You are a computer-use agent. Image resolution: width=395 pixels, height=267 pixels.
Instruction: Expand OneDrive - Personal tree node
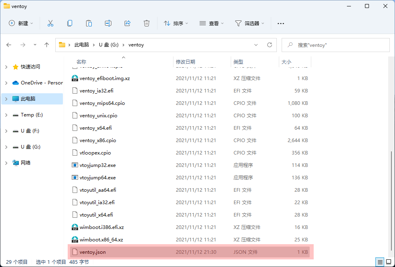tap(6, 83)
